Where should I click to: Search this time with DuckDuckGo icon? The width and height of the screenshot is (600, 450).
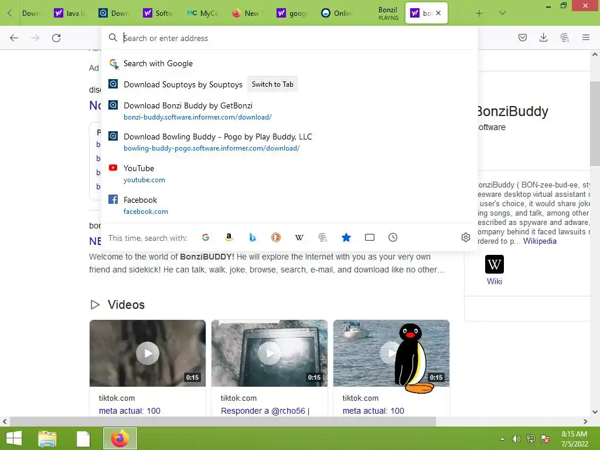pos(276,238)
